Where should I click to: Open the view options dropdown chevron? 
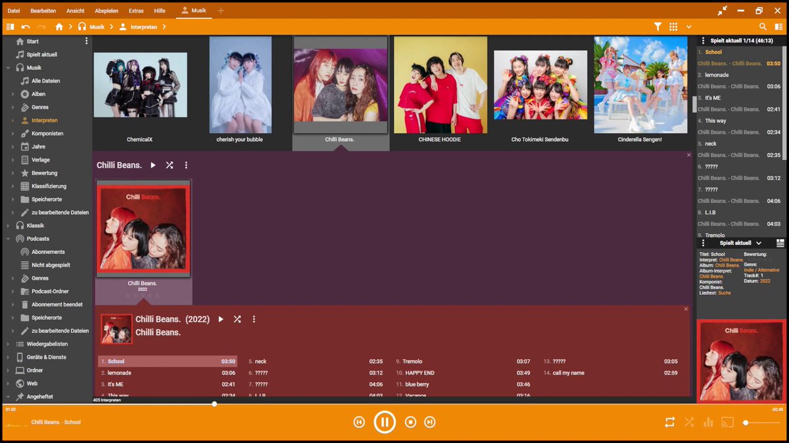pyautogui.click(x=689, y=27)
